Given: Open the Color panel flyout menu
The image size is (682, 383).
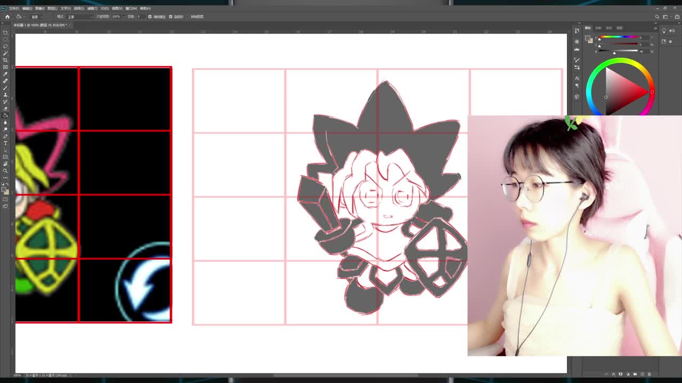Looking at the screenshot, I should click(655, 28).
